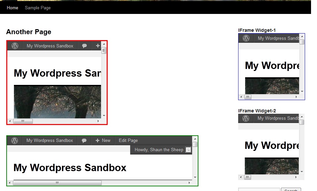The image size is (317, 191).
Task: Click Edit Page in green iframe toolbar
Action: (128, 141)
